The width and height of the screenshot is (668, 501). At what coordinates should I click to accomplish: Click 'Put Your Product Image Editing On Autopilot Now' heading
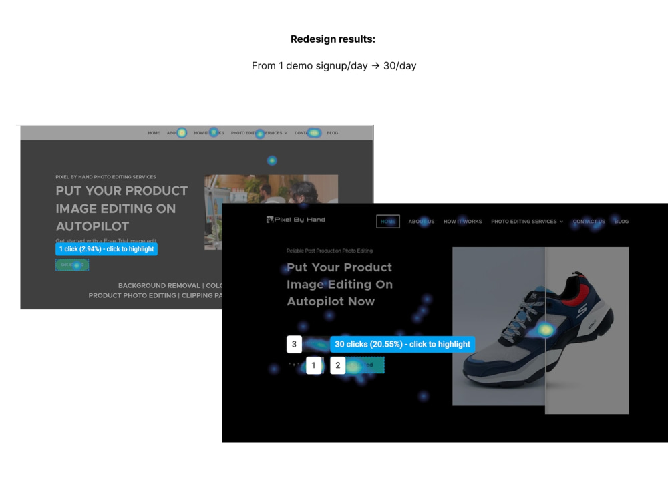coord(339,284)
